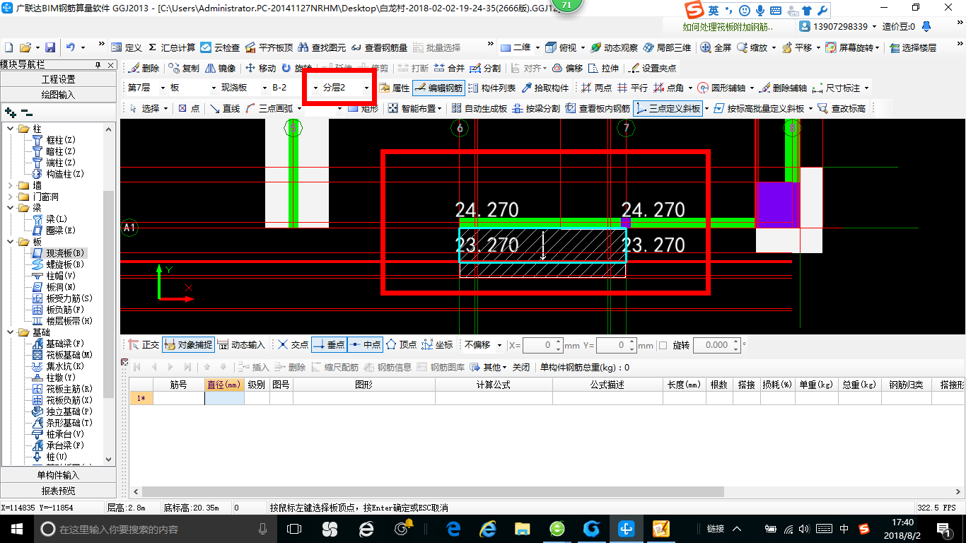Screen dimensions: 966x543
Task: Select the 删除 delete tool
Action: 144,69
